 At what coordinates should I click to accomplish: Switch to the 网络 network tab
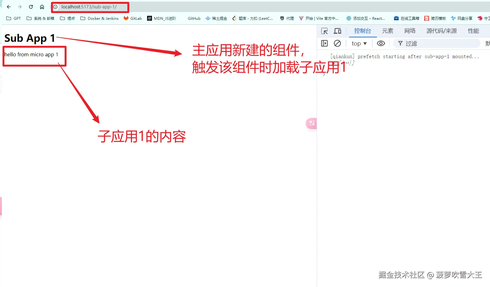click(x=410, y=31)
